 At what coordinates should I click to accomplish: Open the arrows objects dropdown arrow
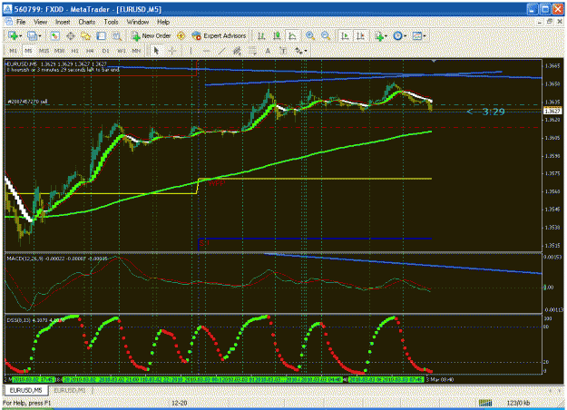306,52
